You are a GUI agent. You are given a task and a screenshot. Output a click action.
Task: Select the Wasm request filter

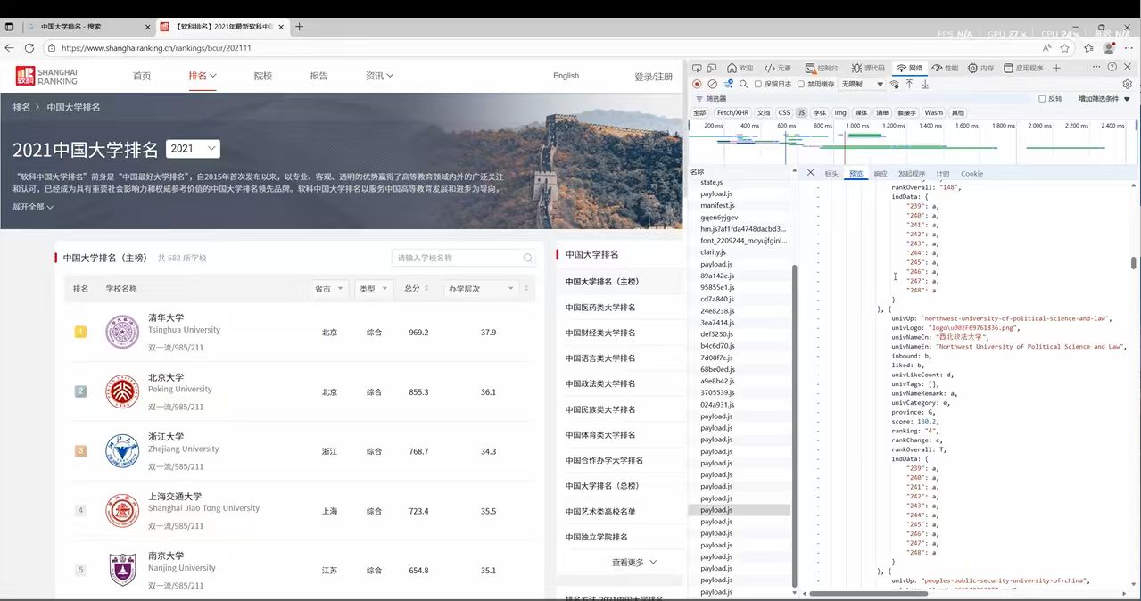(x=933, y=113)
